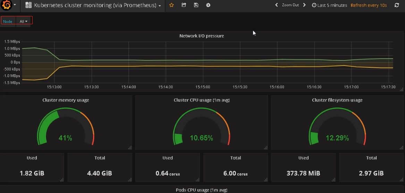This screenshot has width=405, height=193.
Task: Shift time range forward with right arrow
Action: pos(304,5)
